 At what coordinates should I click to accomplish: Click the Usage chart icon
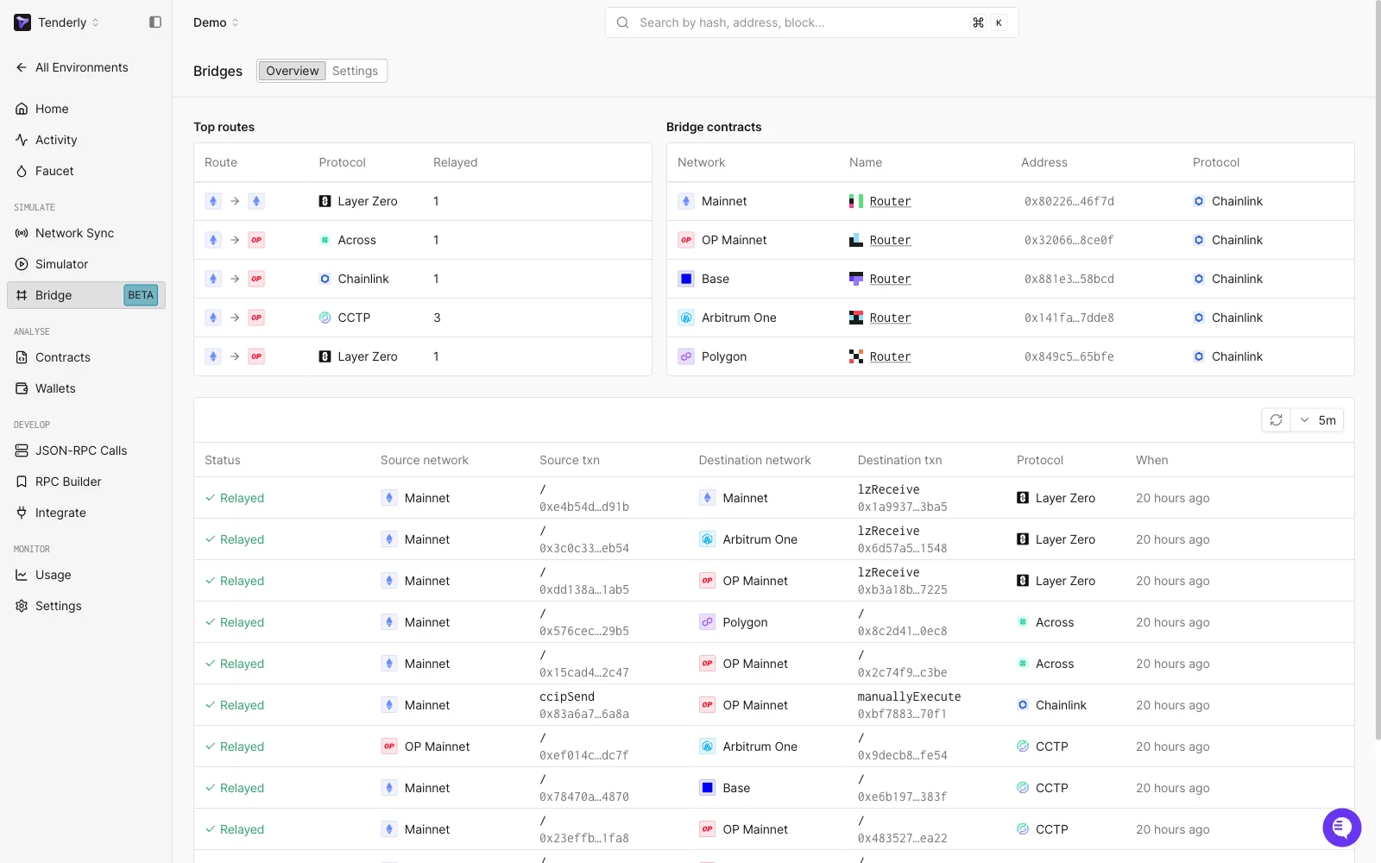(x=22, y=575)
